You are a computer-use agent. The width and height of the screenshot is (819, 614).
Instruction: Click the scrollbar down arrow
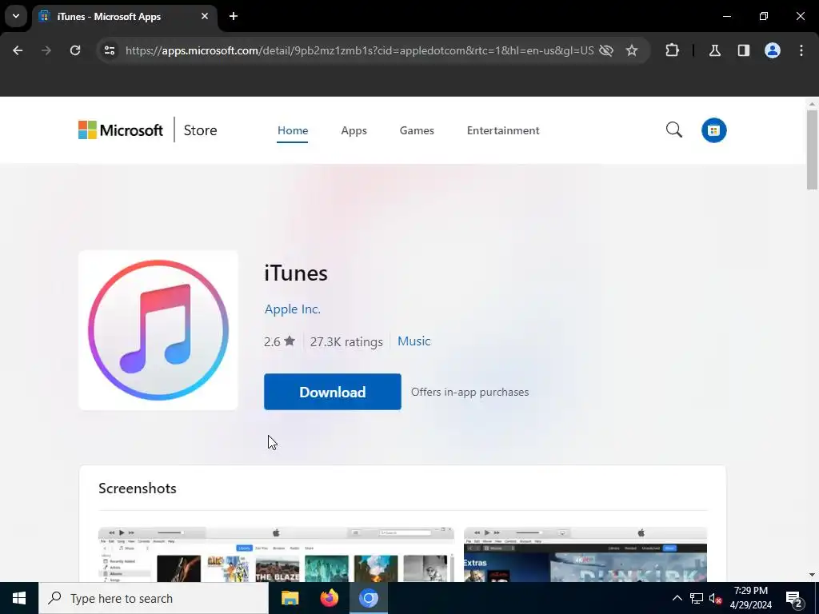[812, 575]
